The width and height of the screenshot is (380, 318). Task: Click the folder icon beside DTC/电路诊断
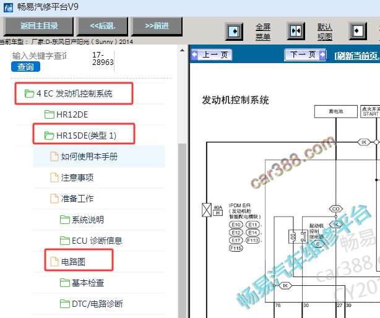[x=65, y=304]
